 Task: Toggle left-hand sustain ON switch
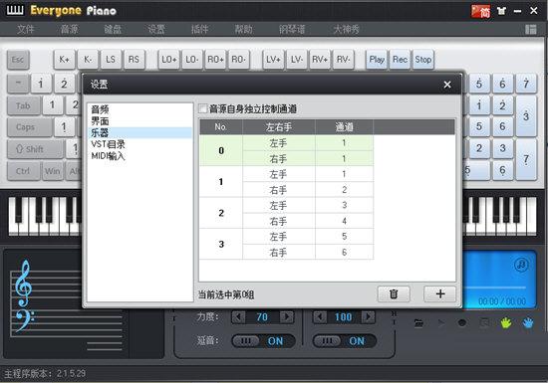click(263, 341)
